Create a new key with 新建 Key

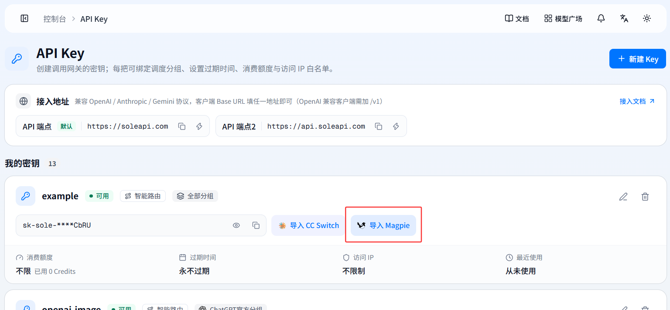637,59
